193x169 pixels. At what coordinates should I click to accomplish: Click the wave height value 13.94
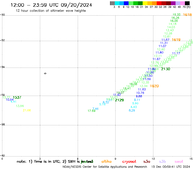click(20, 106)
